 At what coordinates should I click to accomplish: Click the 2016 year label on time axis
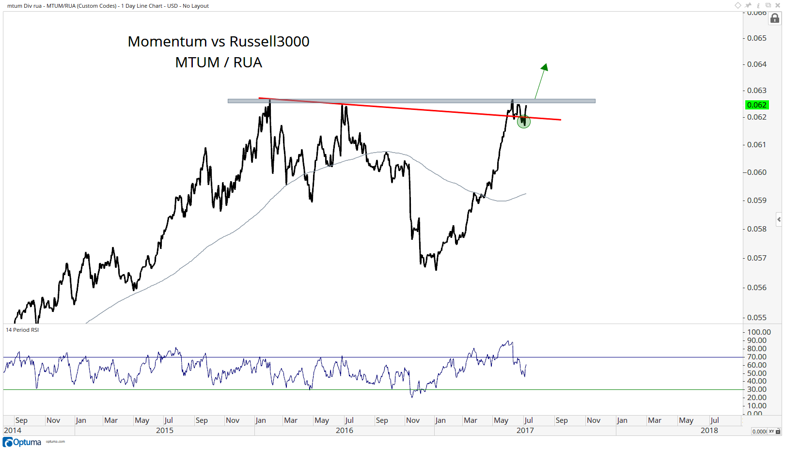(345, 430)
